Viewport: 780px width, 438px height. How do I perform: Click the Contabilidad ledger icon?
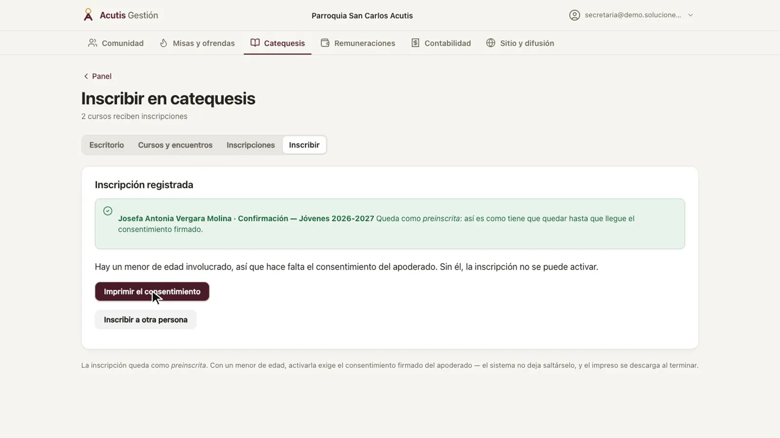pos(415,43)
